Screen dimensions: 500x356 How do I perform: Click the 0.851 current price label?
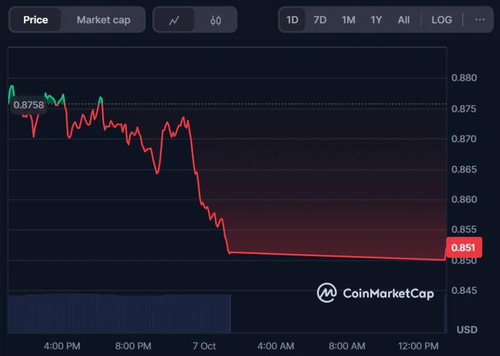463,248
